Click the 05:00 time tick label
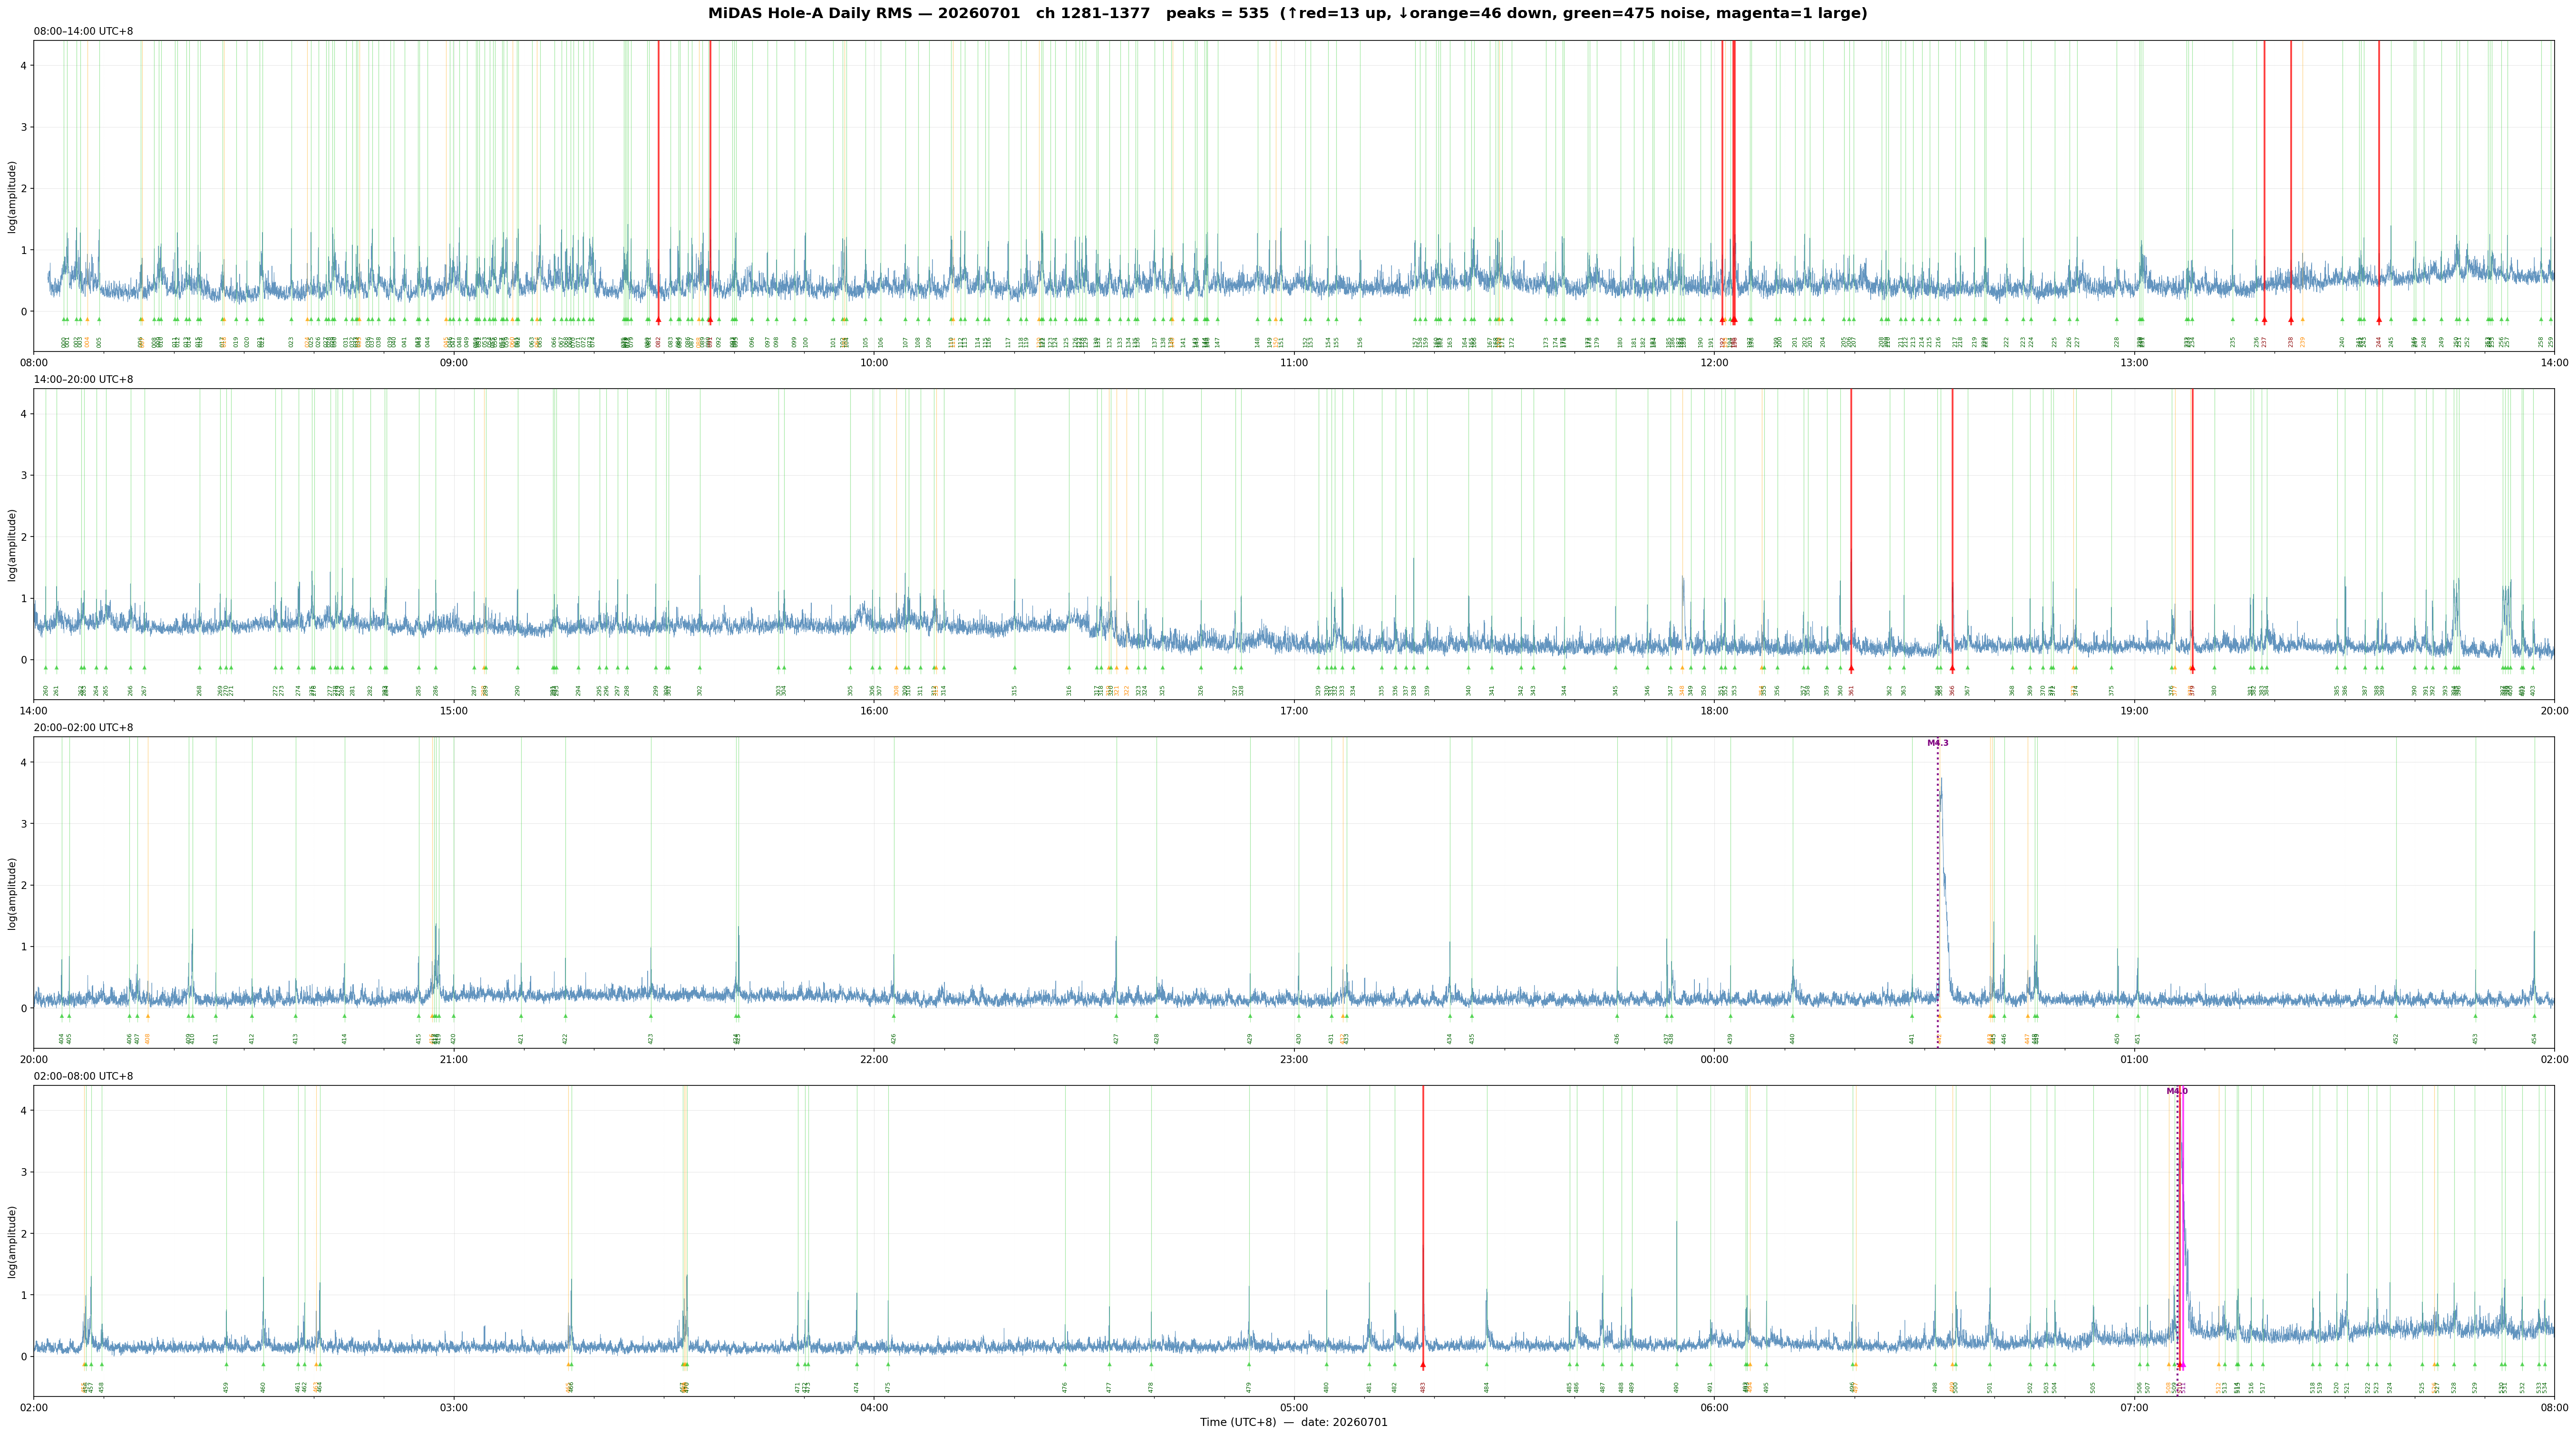This screenshot has width=2576, height=1435. [x=1294, y=1407]
